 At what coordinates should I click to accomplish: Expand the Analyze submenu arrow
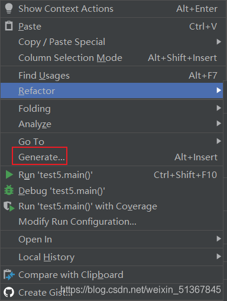pos(219,124)
